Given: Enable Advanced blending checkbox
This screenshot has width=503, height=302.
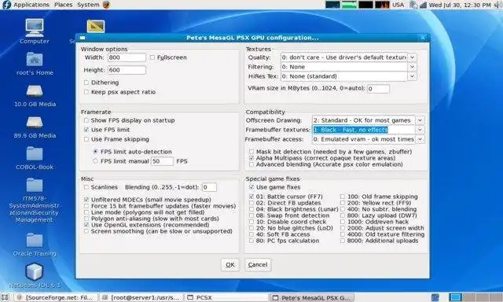Looking at the screenshot, I should point(251,164).
